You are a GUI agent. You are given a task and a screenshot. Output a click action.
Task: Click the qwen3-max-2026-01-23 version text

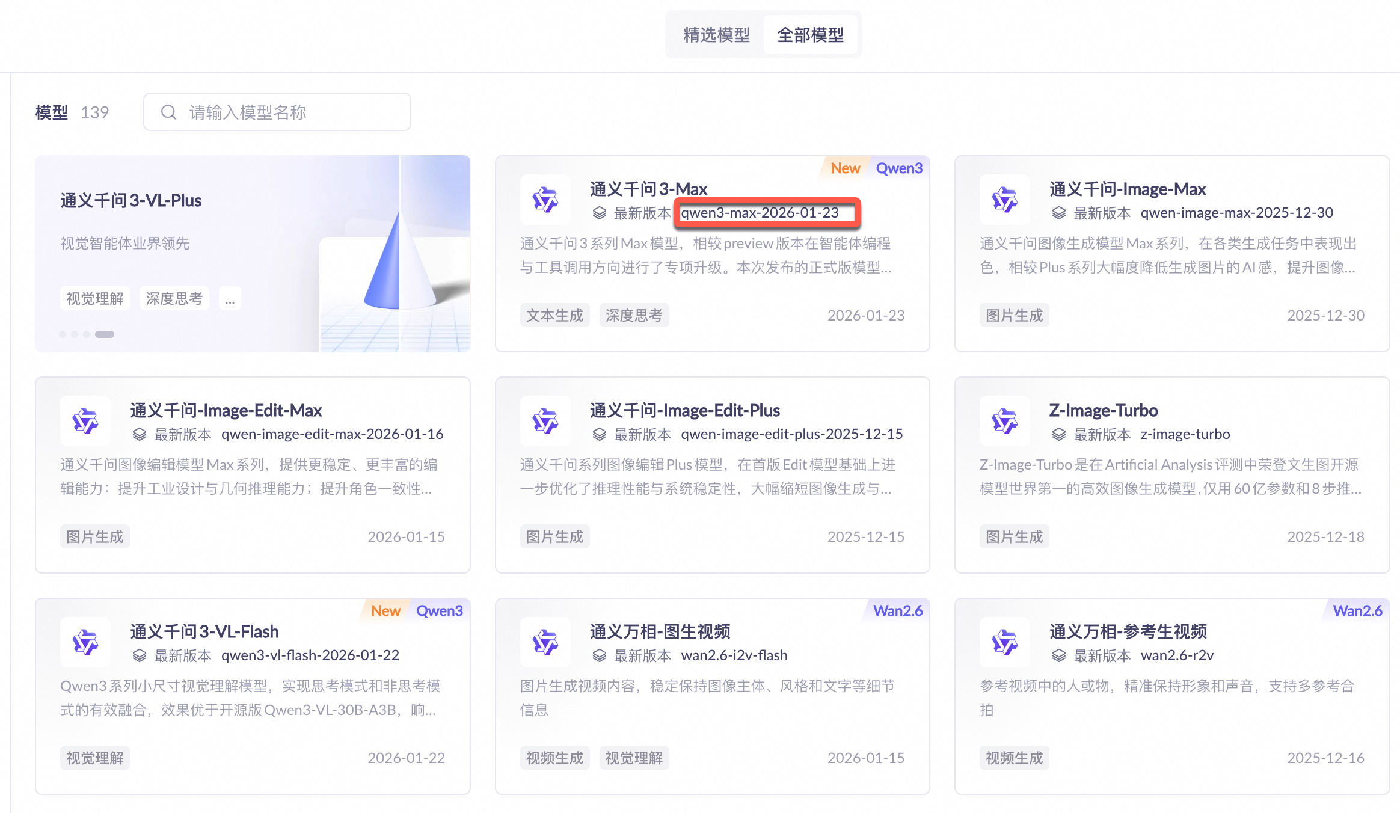click(760, 213)
